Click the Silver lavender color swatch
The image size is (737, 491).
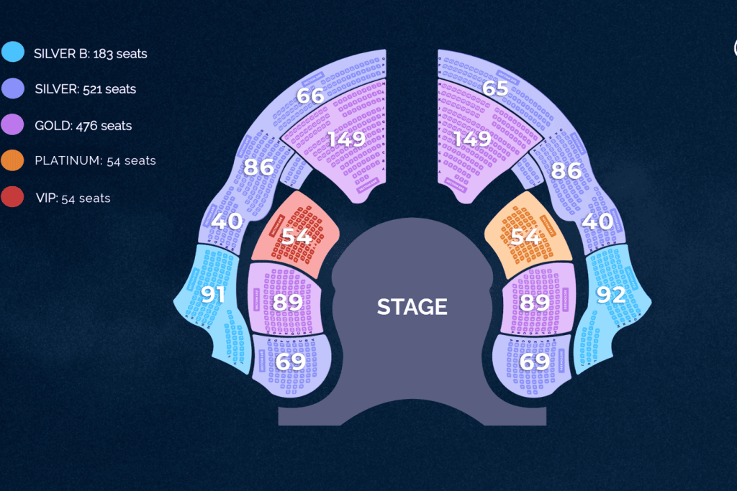pos(13,88)
